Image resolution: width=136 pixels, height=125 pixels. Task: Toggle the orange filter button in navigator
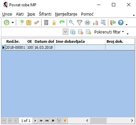click(65, 120)
